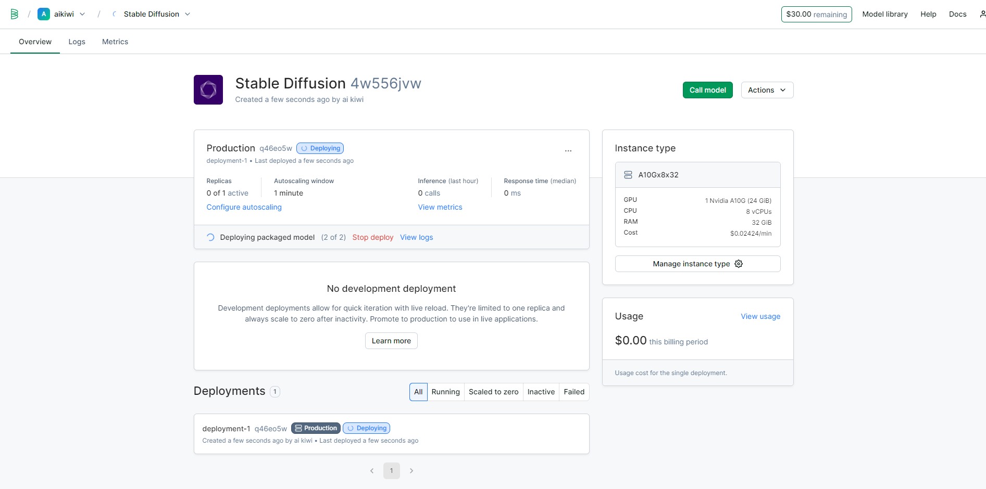Open the Help link
This screenshot has height=489, width=986.
(928, 14)
